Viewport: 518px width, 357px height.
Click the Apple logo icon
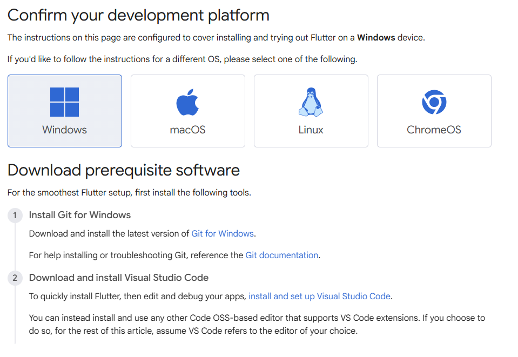[187, 103]
